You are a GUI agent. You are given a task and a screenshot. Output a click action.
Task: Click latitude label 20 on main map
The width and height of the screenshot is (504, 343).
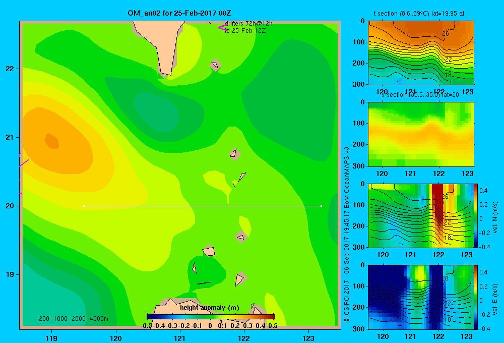pyautogui.click(x=10, y=206)
